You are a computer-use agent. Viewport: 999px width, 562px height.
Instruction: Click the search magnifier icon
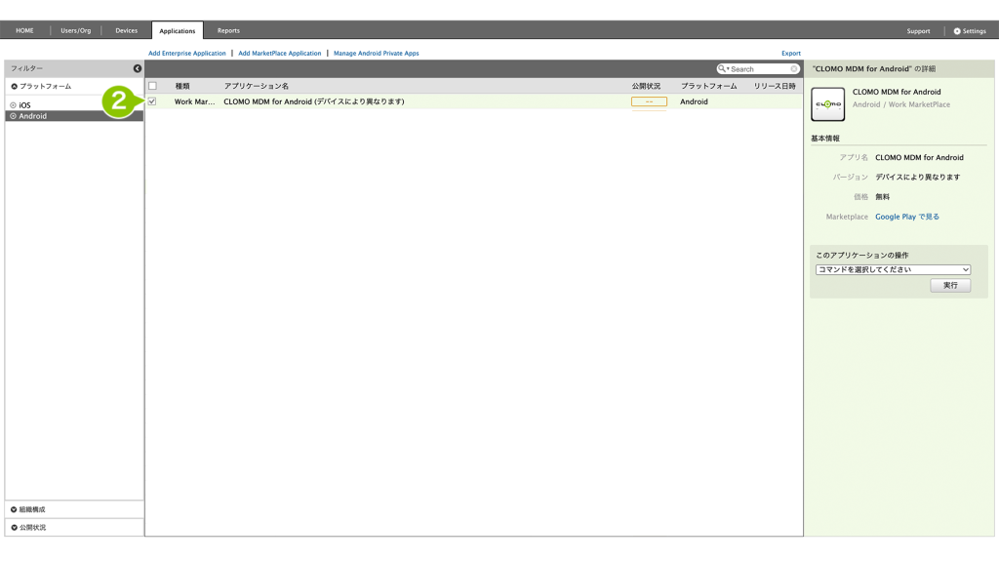click(722, 69)
